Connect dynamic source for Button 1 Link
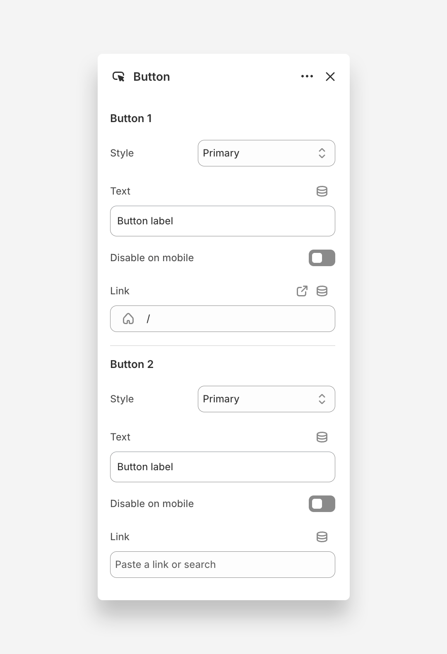 coord(322,291)
